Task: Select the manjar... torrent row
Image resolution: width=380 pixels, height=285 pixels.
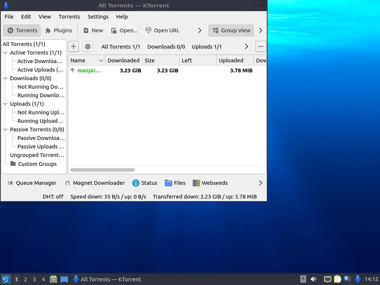Action: pyautogui.click(x=167, y=71)
